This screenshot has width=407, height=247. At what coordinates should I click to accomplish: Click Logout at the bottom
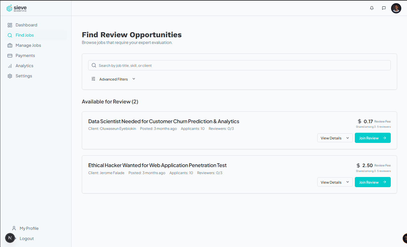point(26,238)
